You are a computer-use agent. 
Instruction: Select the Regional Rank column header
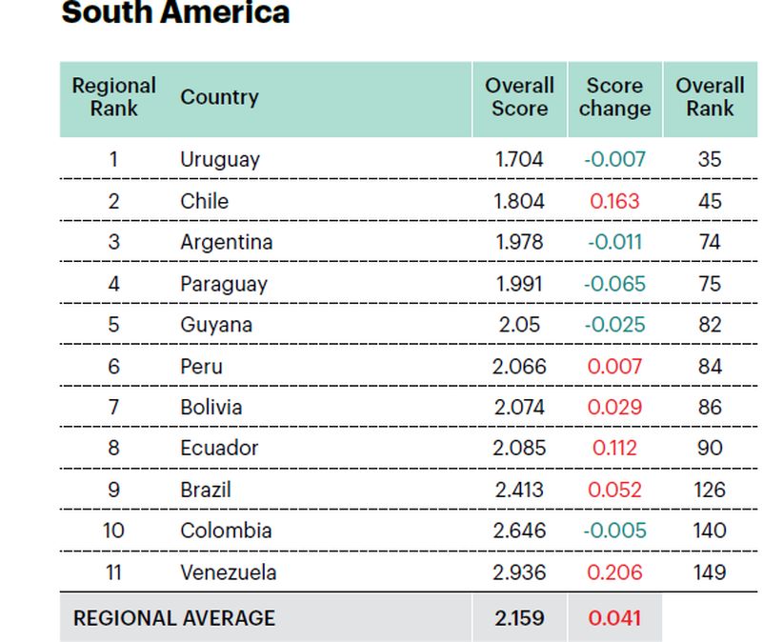113,97
